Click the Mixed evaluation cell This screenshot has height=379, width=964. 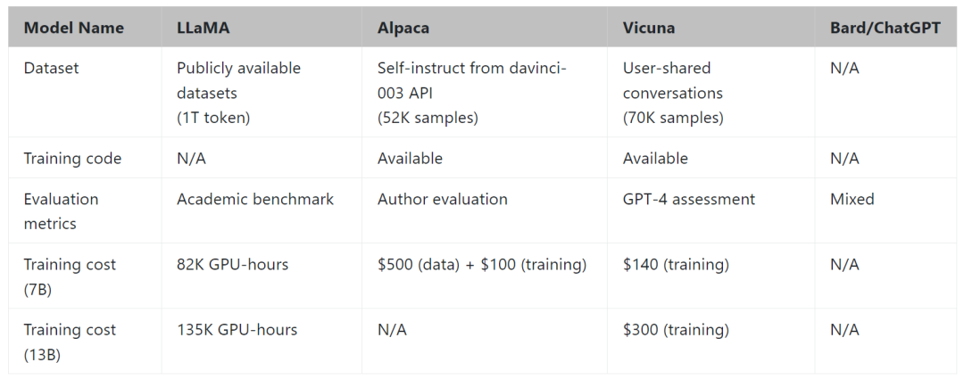[x=852, y=199]
